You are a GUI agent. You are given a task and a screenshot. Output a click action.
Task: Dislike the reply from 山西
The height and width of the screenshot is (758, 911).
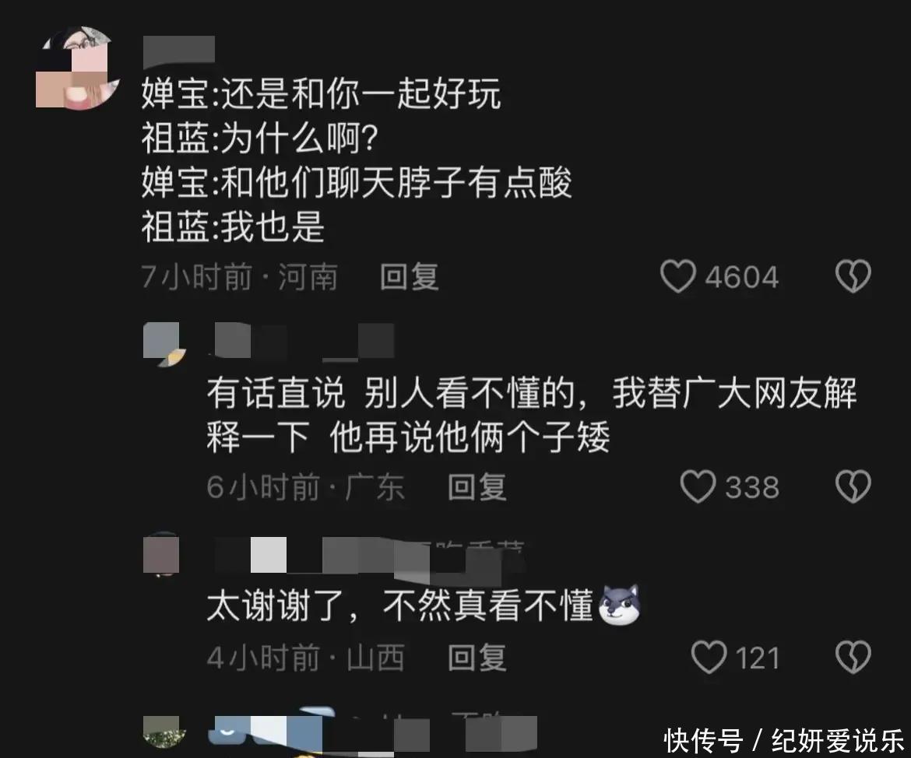coord(853,657)
